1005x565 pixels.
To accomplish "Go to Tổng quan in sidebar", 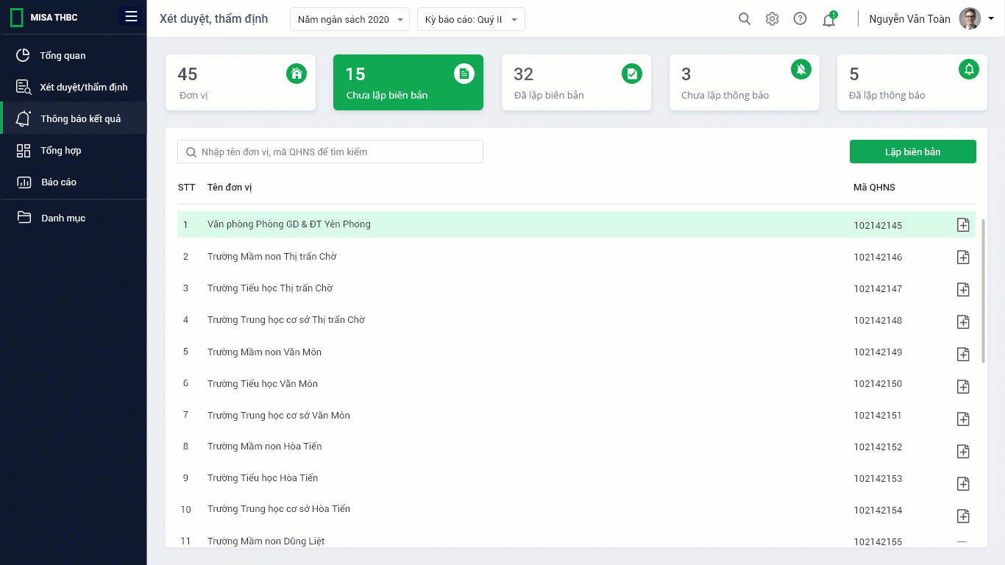I will pos(74,55).
